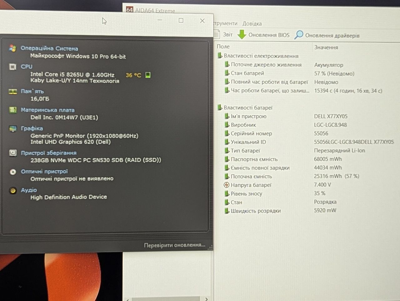Open the Операційна Система section in Speccy
Viewport: 400px width, 301px height.
pyautogui.click(x=49, y=48)
